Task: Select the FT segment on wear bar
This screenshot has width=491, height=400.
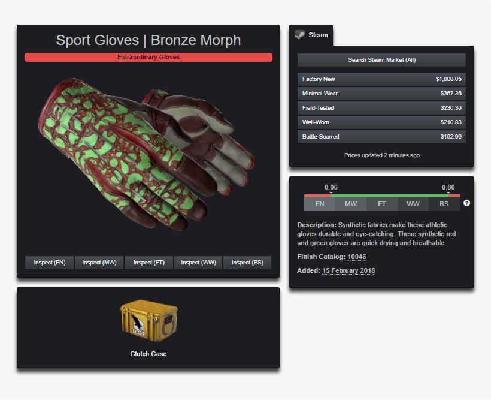Action: [x=381, y=204]
